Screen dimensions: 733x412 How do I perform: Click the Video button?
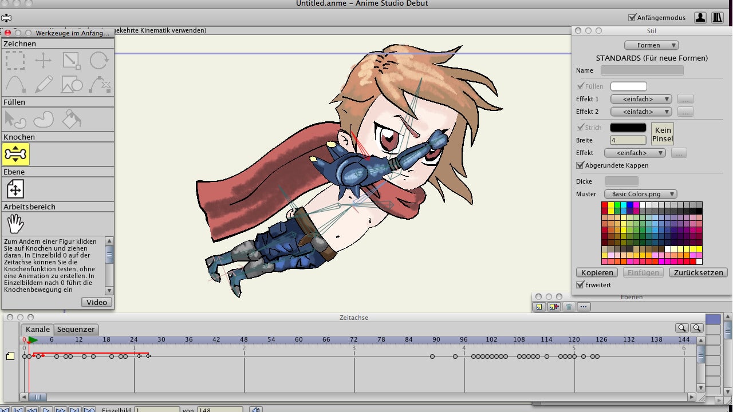click(97, 302)
